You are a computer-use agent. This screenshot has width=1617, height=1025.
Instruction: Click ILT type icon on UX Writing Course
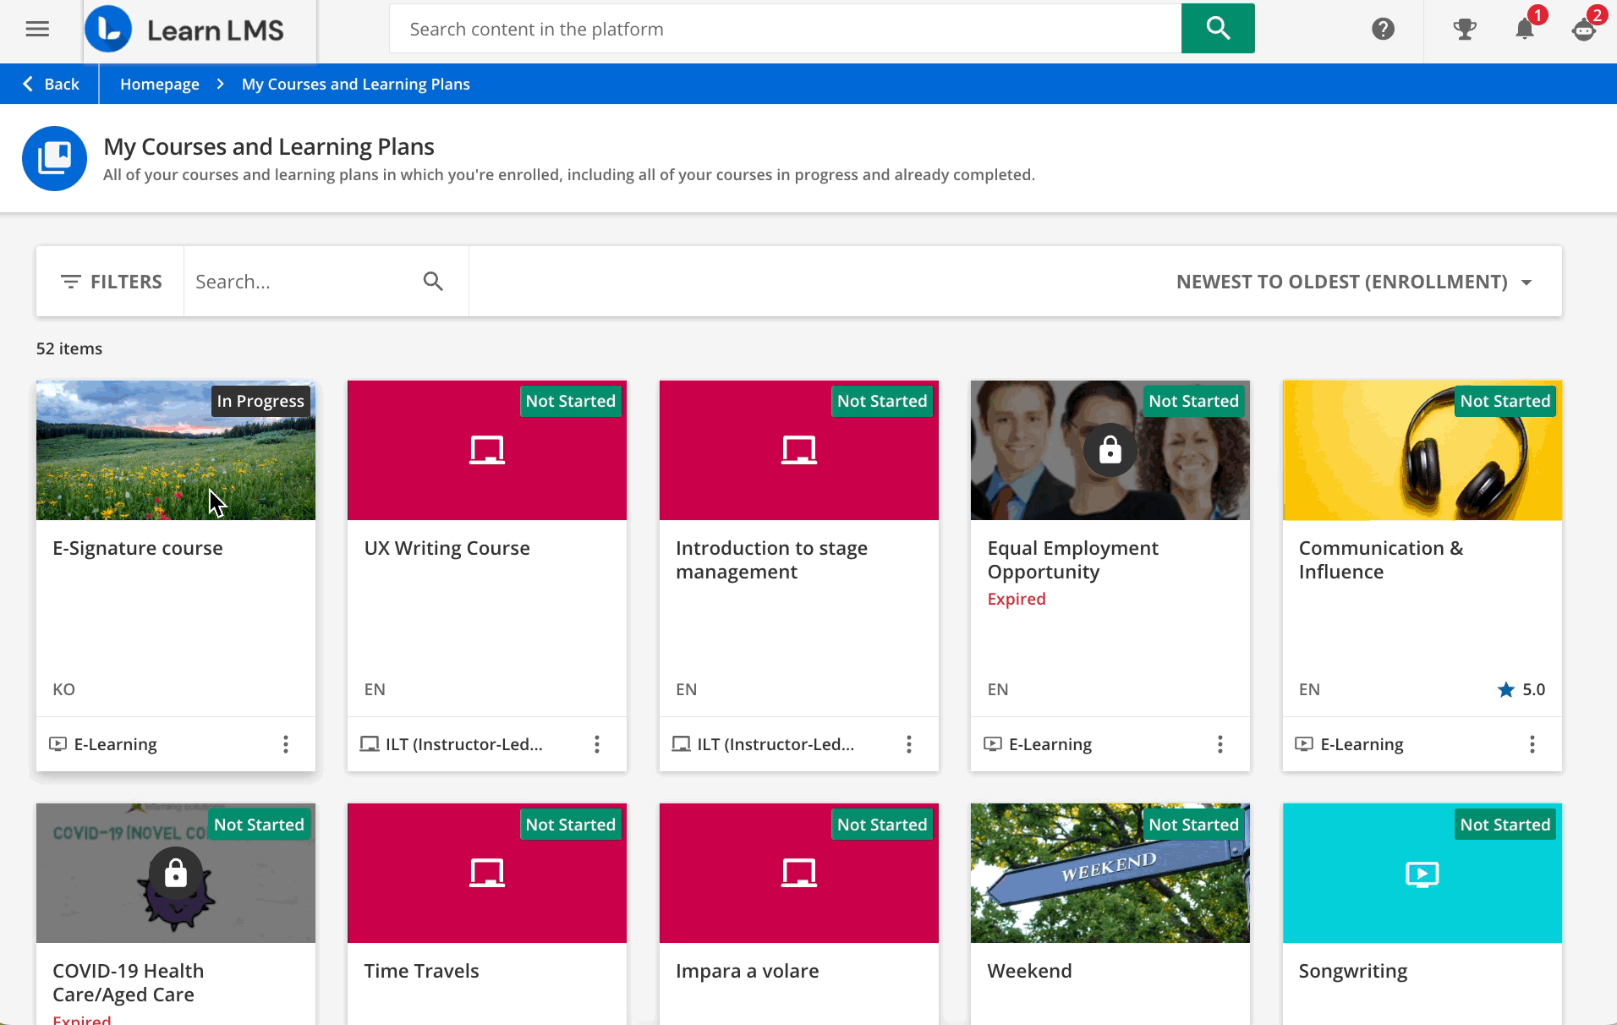(x=370, y=744)
